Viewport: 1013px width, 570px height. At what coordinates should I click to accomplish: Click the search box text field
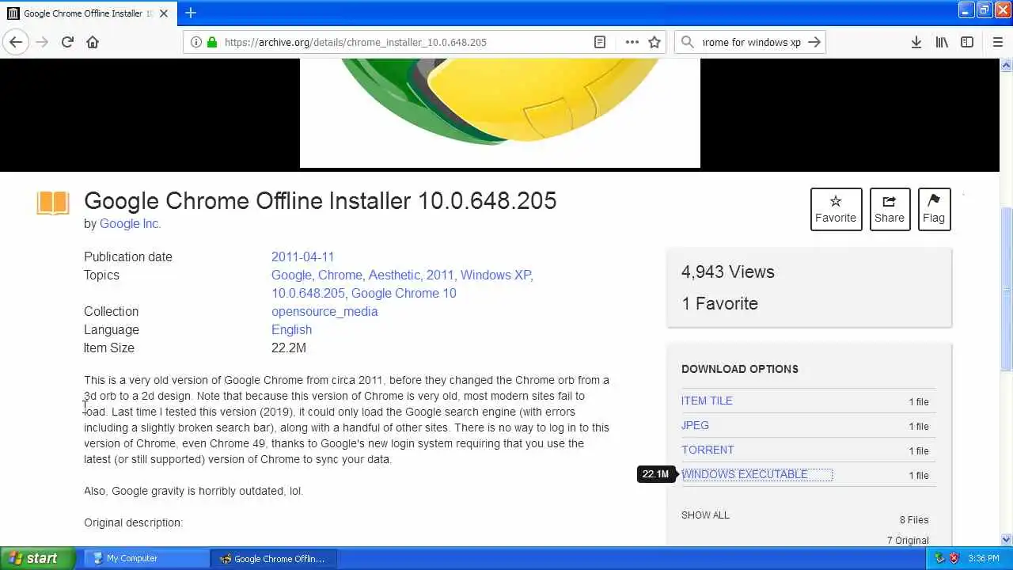tap(751, 42)
